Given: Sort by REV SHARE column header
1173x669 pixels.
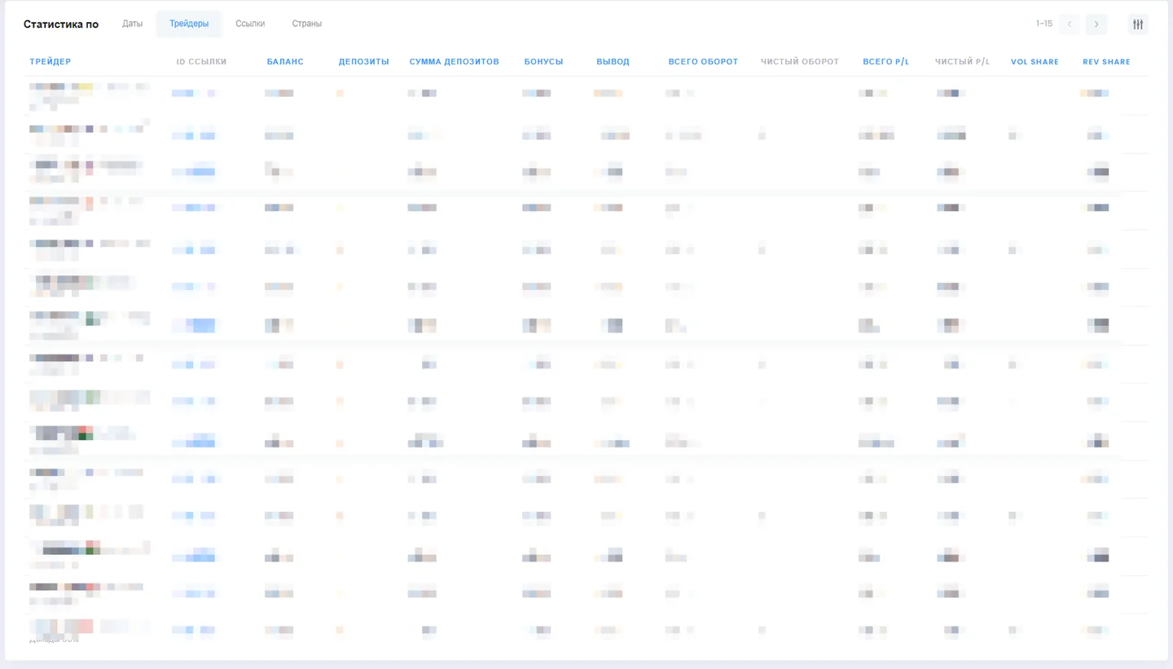Looking at the screenshot, I should pos(1107,62).
